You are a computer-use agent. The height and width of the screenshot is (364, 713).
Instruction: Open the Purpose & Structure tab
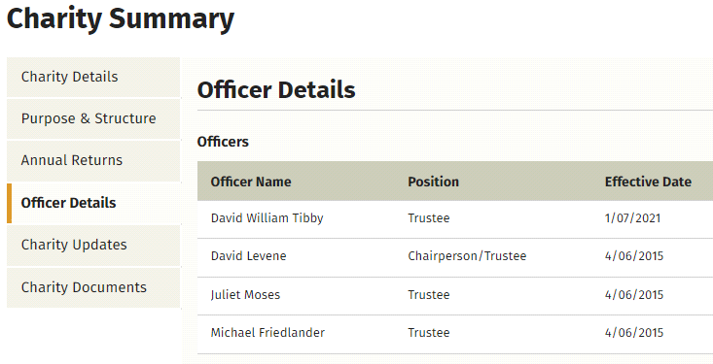[93, 119]
